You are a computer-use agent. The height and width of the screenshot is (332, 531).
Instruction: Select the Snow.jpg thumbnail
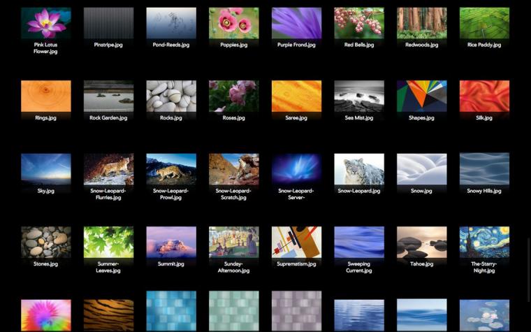point(421,169)
